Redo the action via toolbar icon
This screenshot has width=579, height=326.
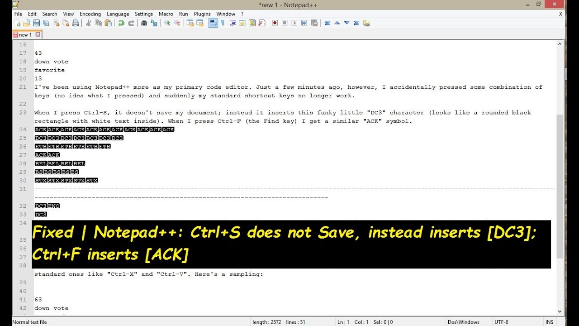[x=131, y=23]
